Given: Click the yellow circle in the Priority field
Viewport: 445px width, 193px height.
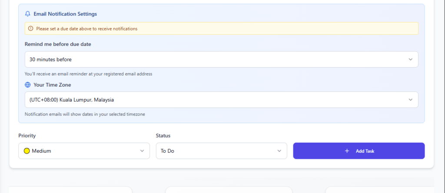Looking at the screenshot, I should (27, 151).
